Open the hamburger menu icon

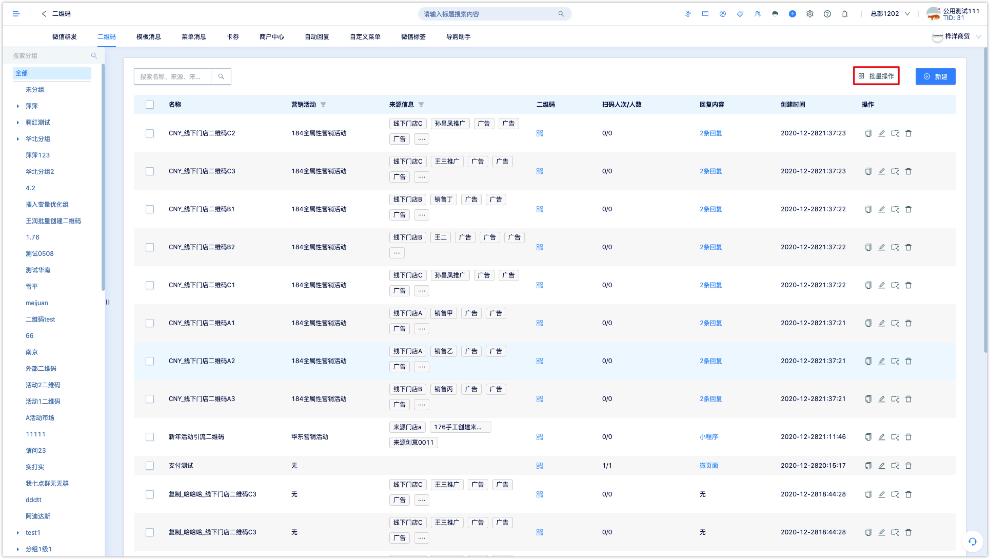tap(16, 14)
